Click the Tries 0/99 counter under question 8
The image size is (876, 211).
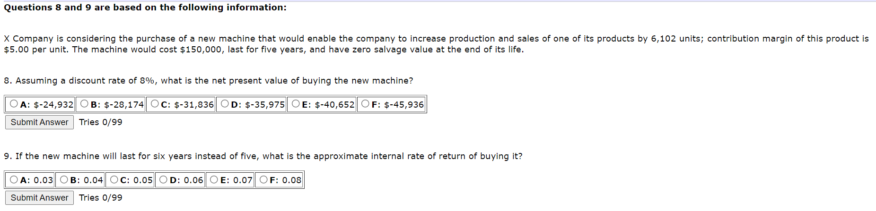pyautogui.click(x=101, y=122)
